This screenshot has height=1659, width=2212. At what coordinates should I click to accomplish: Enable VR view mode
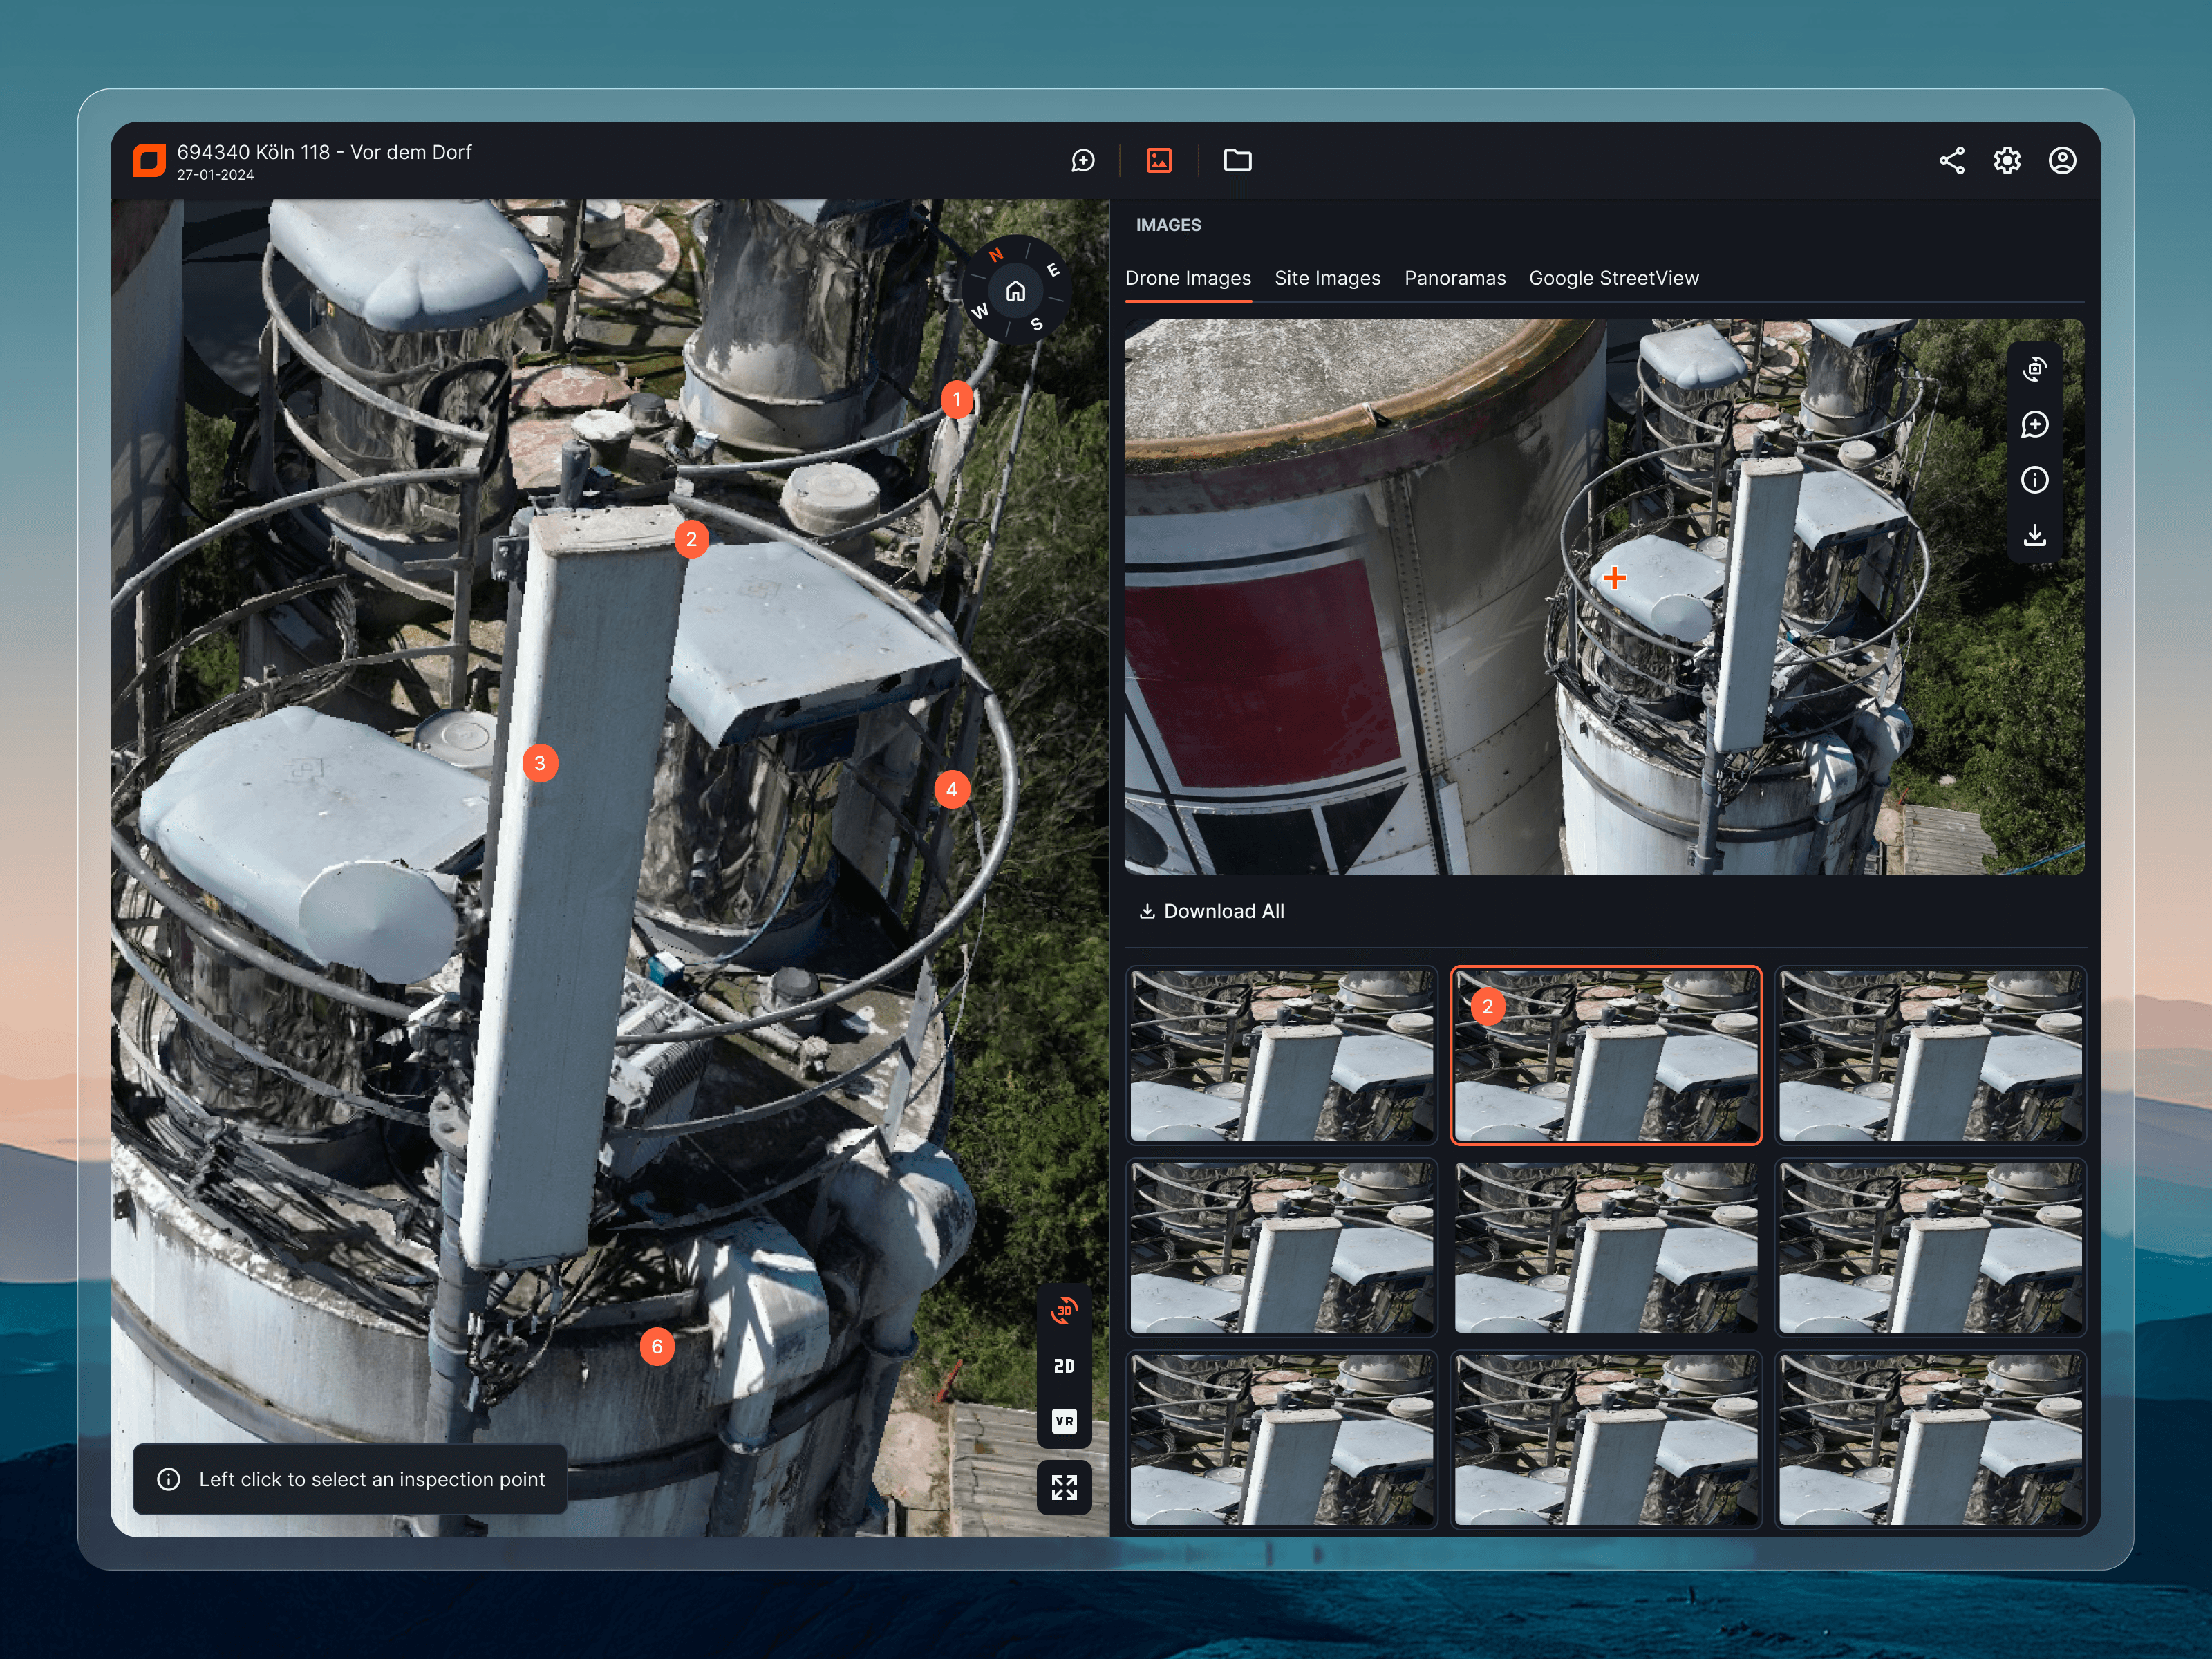pos(1064,1421)
